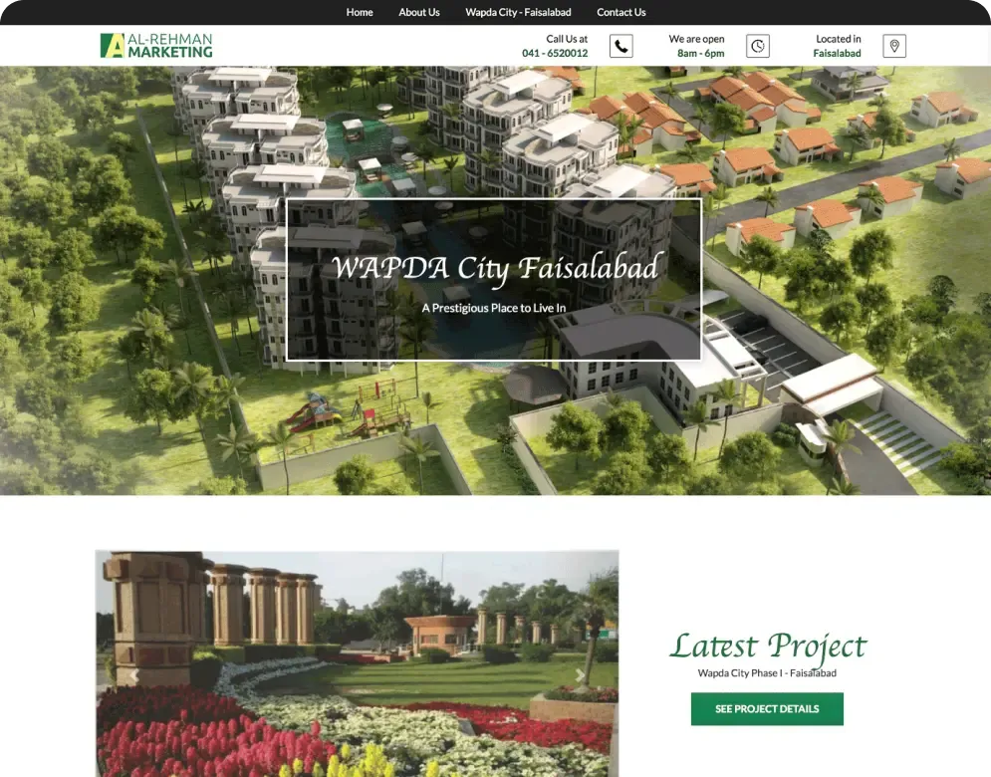Viewport: 991px width, 777px height.
Task: Click the green Faisalabad location text
Action: click(x=837, y=53)
